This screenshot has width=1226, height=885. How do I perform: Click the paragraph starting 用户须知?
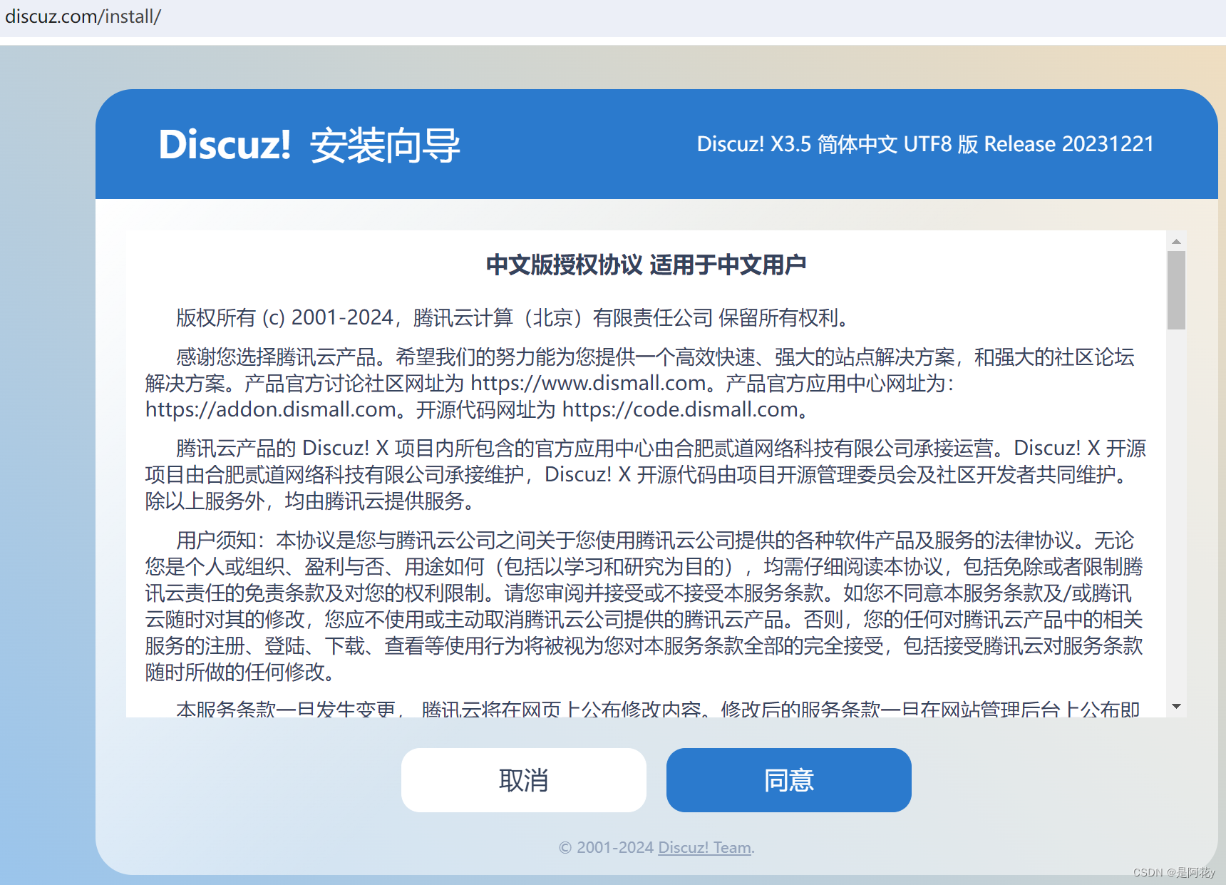644,606
